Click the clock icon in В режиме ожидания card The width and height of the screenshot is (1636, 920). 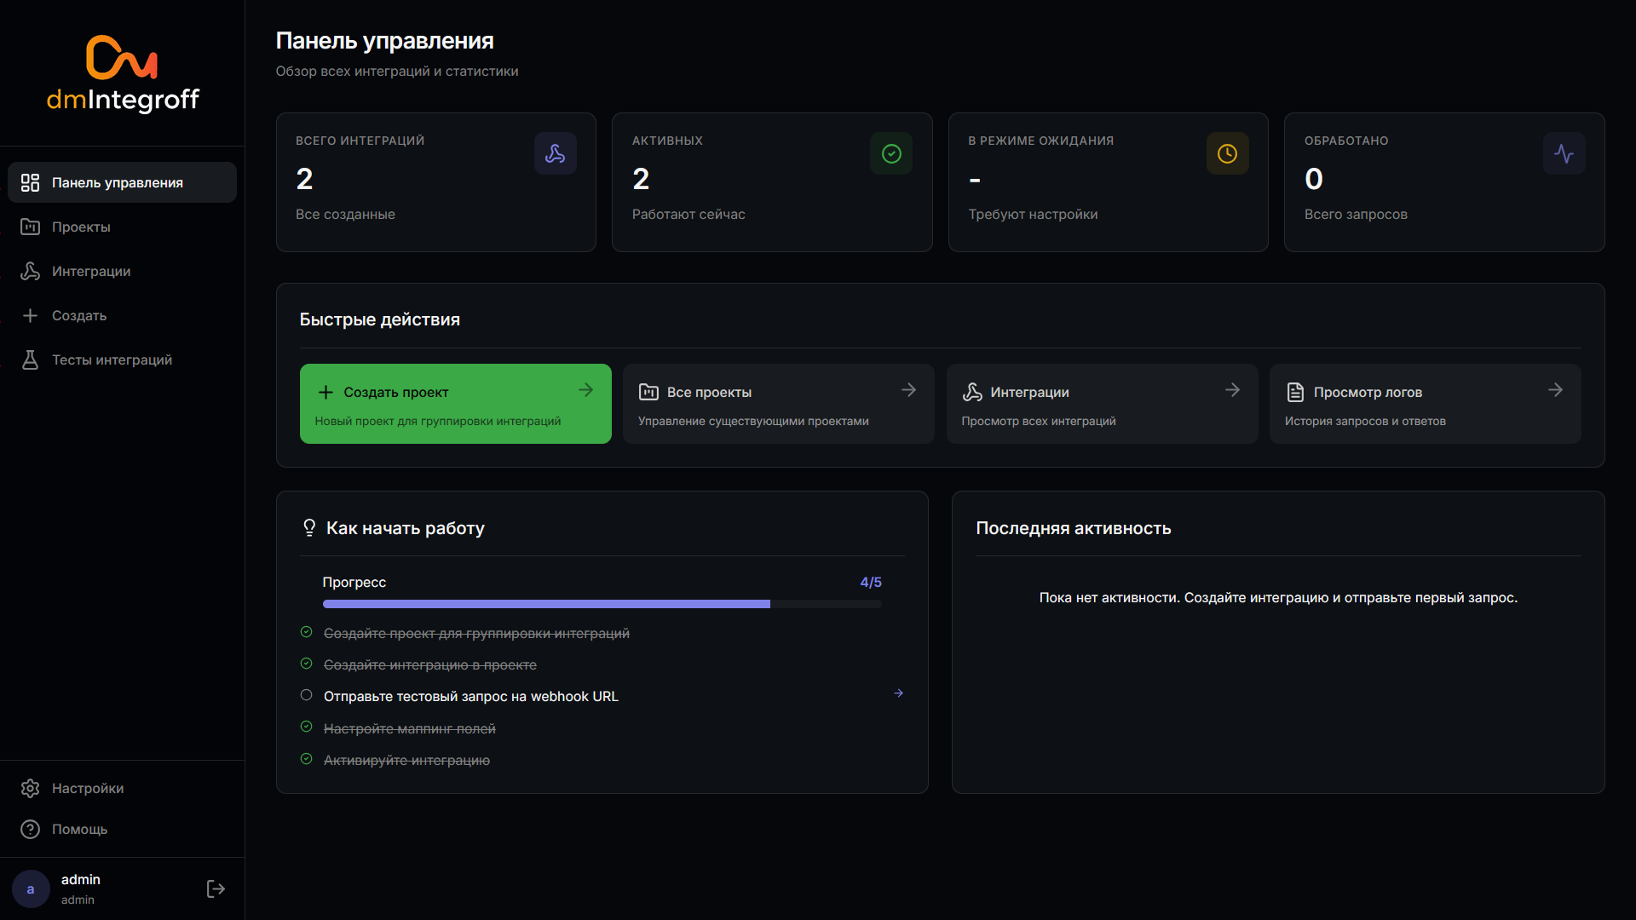pyautogui.click(x=1227, y=153)
